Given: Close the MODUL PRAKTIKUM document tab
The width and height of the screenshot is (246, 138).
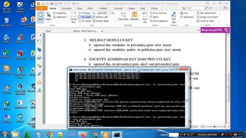Looking at the screenshot, I should (102, 31).
